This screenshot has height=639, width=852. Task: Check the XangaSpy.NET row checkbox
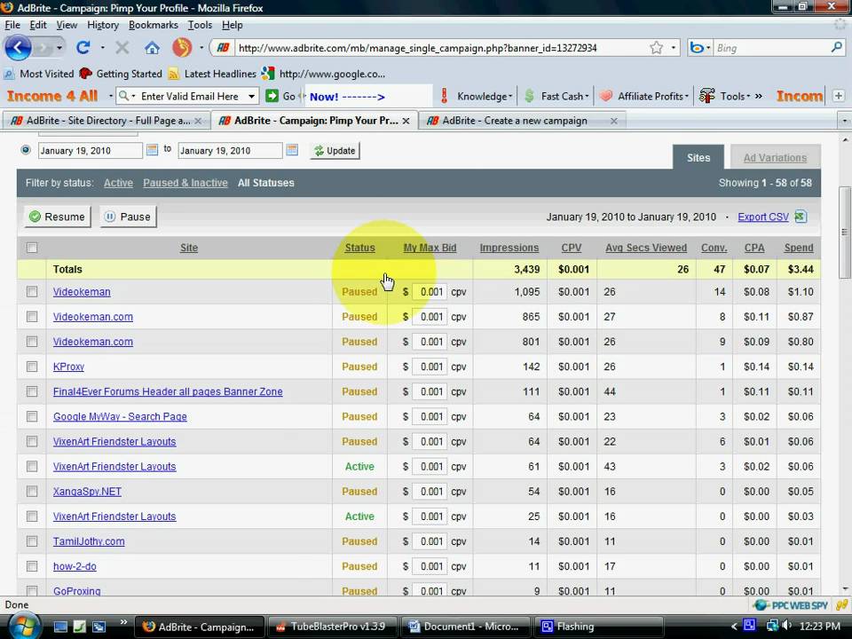(x=32, y=491)
